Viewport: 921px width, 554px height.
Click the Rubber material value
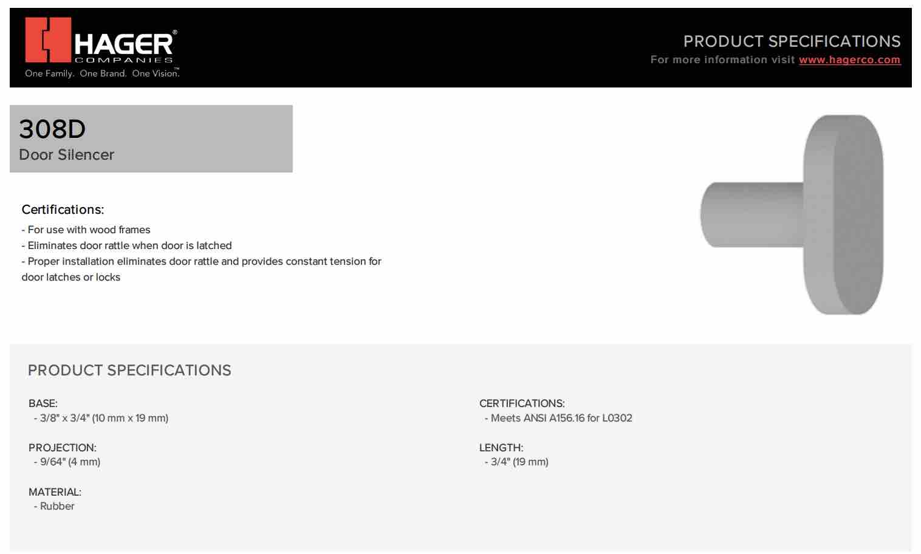point(54,506)
